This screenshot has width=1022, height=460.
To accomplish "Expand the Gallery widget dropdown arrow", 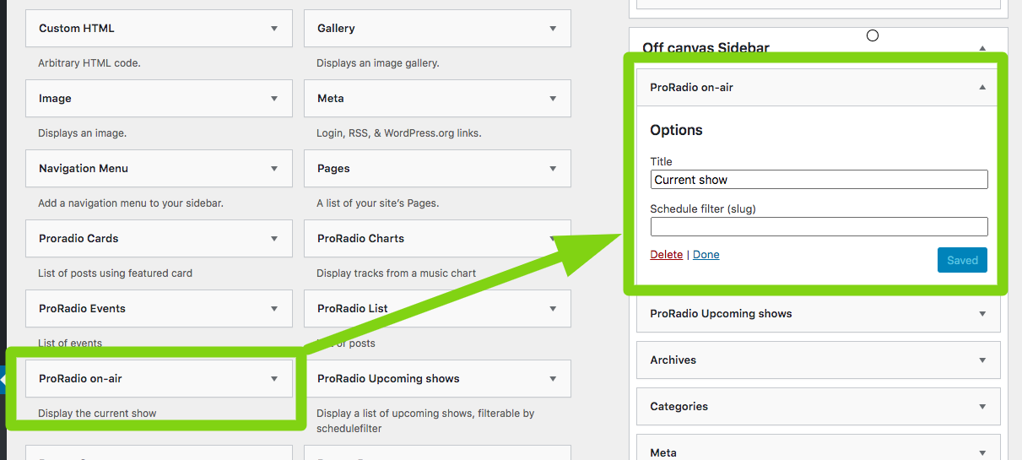I will click(553, 29).
